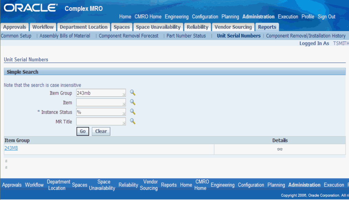Screen dimensions: 349x200
Task: Click the Oracle logo
Action: pos(31,8)
